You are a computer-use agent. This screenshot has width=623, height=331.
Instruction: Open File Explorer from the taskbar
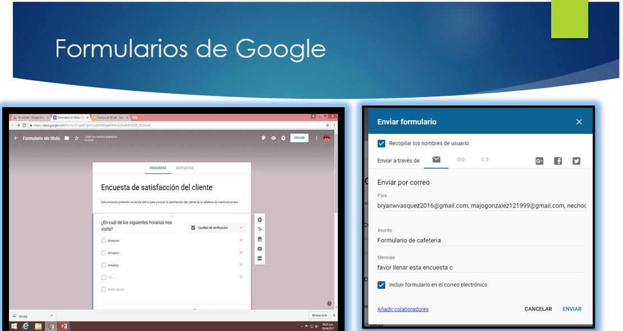pos(38,327)
